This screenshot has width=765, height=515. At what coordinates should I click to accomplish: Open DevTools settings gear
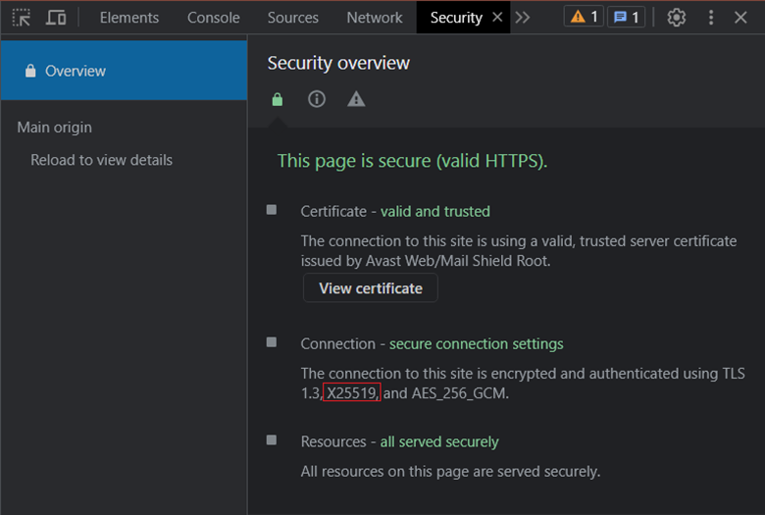[x=676, y=18]
